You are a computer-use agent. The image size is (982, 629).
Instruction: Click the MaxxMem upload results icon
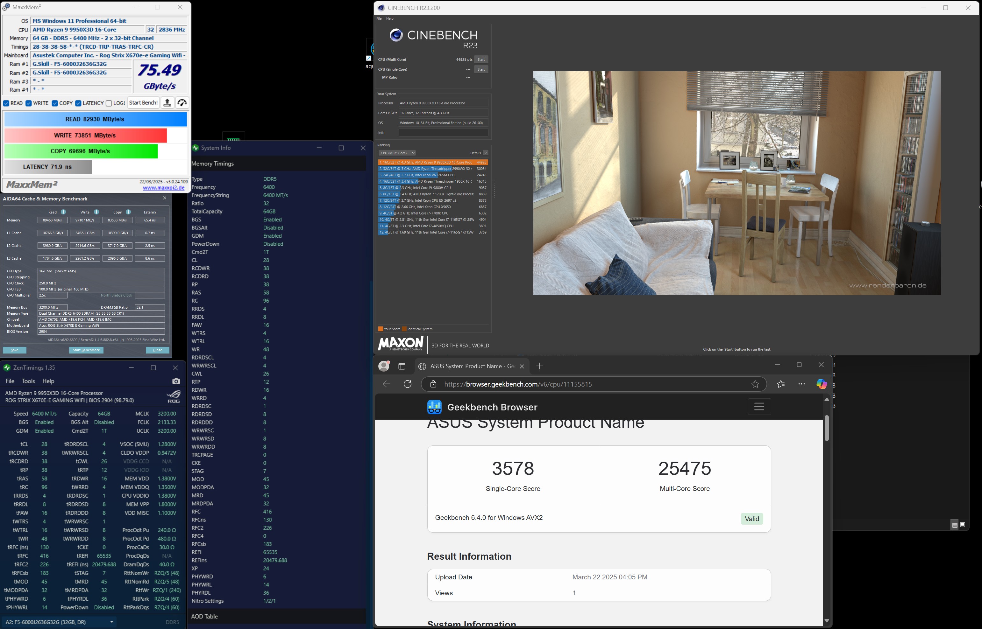click(x=167, y=103)
